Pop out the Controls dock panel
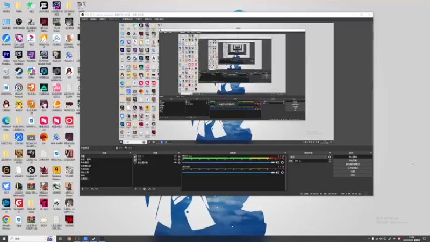The height and width of the screenshot is (242, 430). [x=371, y=153]
